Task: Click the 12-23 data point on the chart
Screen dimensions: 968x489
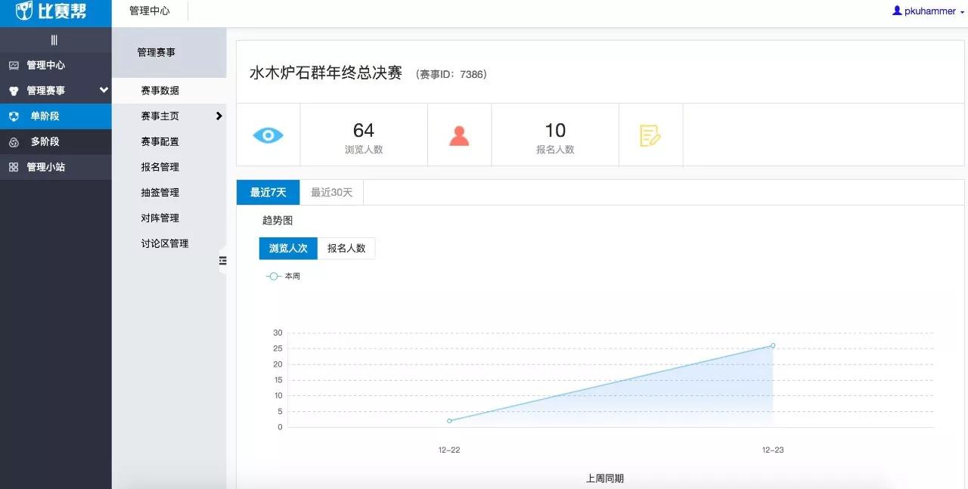Action: point(772,345)
